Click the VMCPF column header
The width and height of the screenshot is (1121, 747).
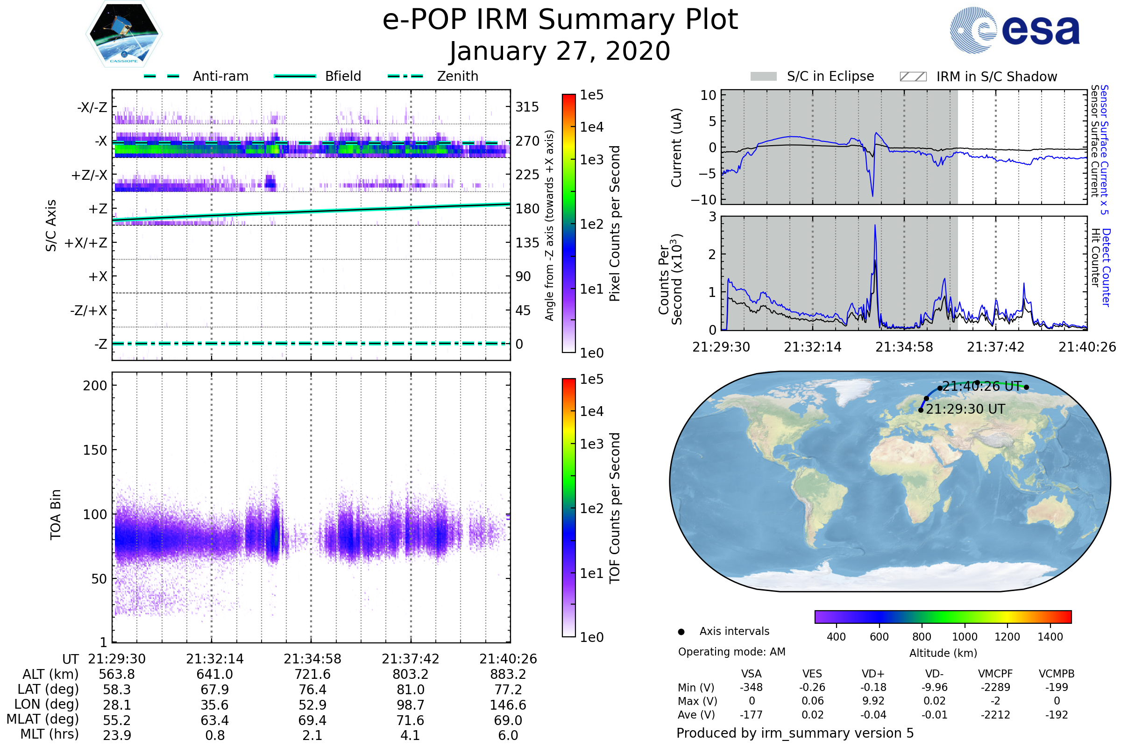click(x=995, y=674)
